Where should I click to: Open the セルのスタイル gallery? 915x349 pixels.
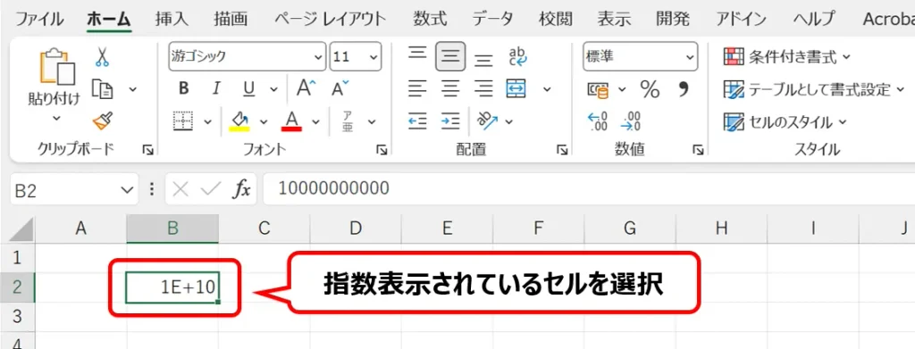[x=785, y=122]
